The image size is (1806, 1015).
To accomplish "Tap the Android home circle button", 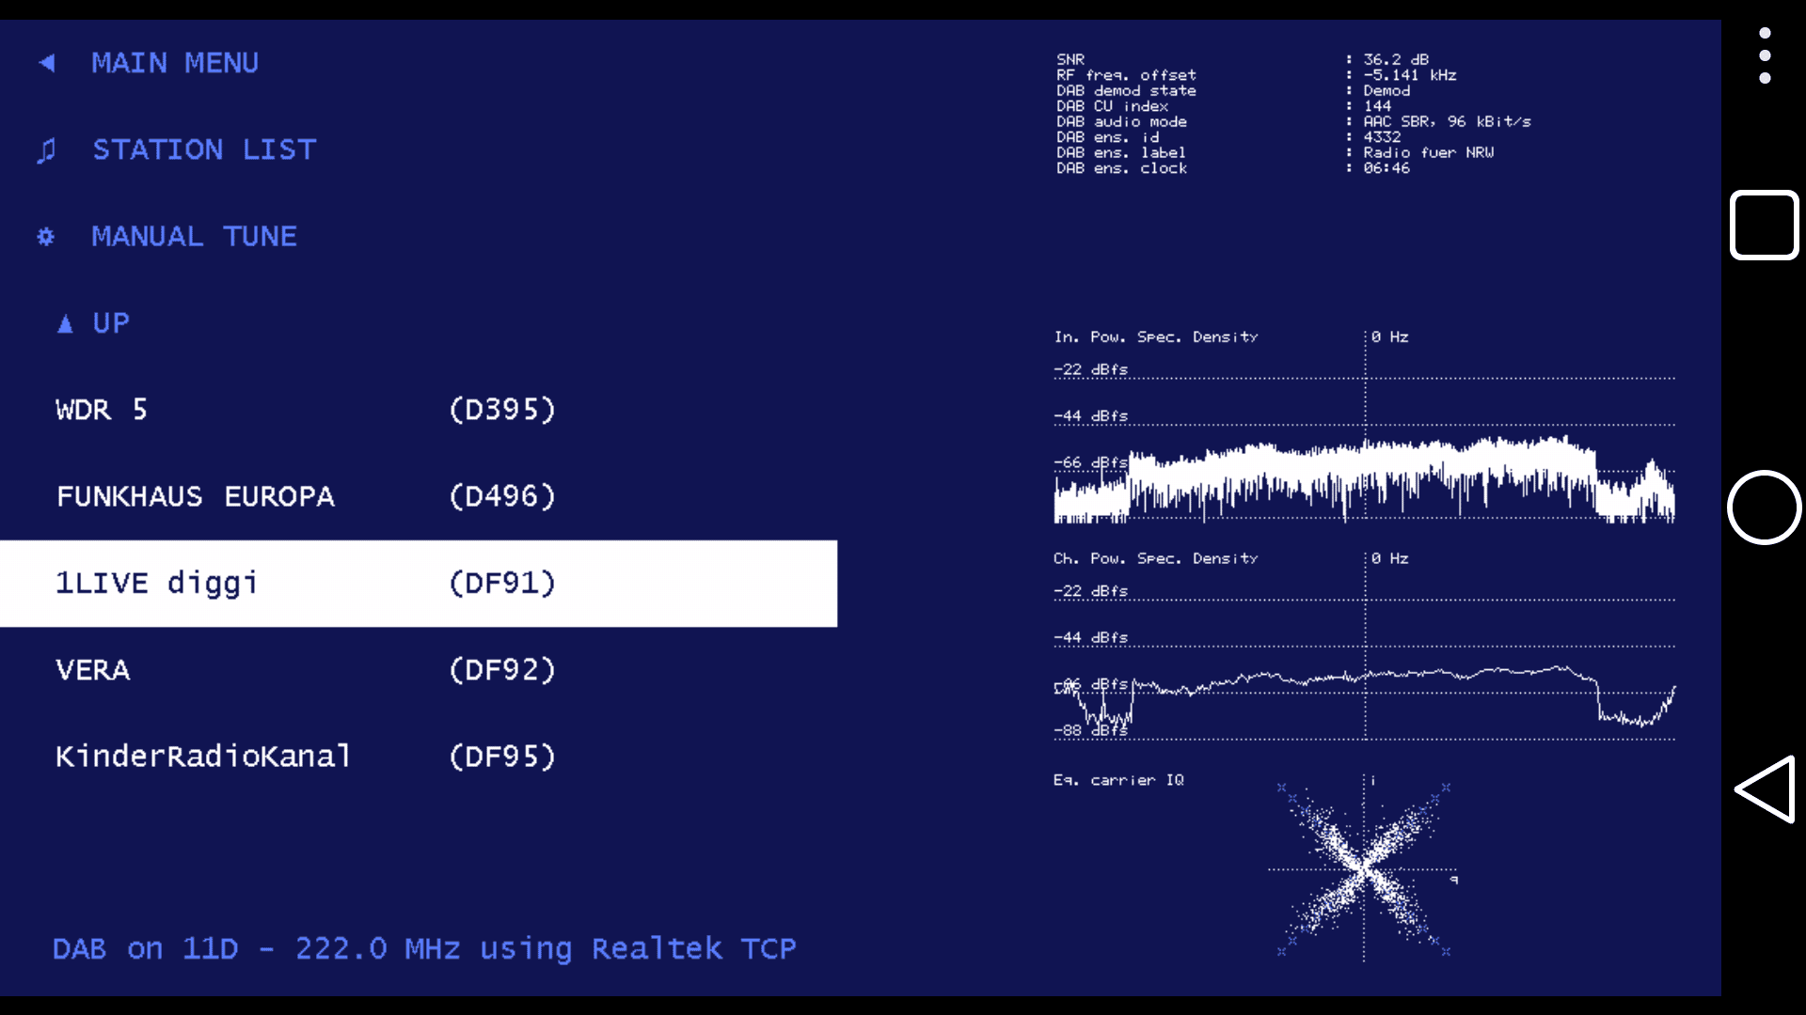I will tap(1765, 507).
